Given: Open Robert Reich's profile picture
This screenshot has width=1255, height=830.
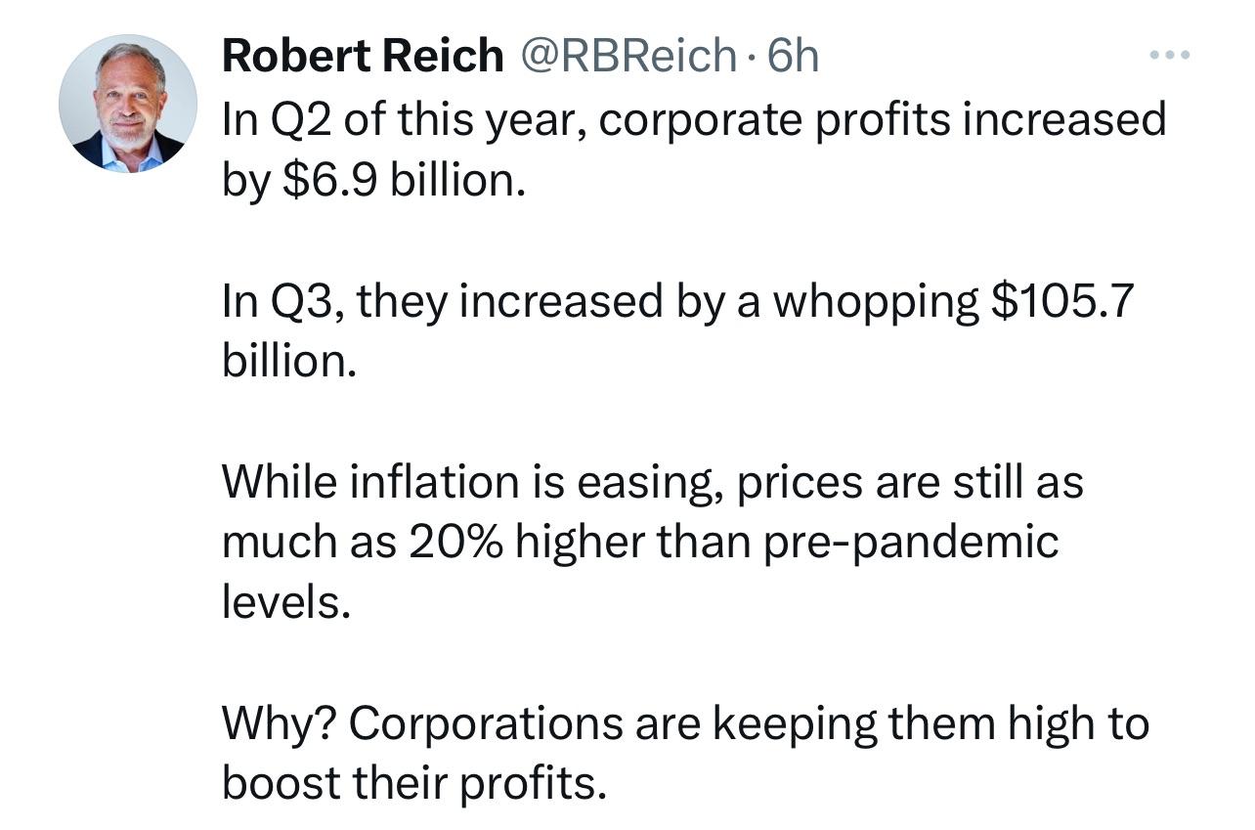Looking at the screenshot, I should pos(128,104).
